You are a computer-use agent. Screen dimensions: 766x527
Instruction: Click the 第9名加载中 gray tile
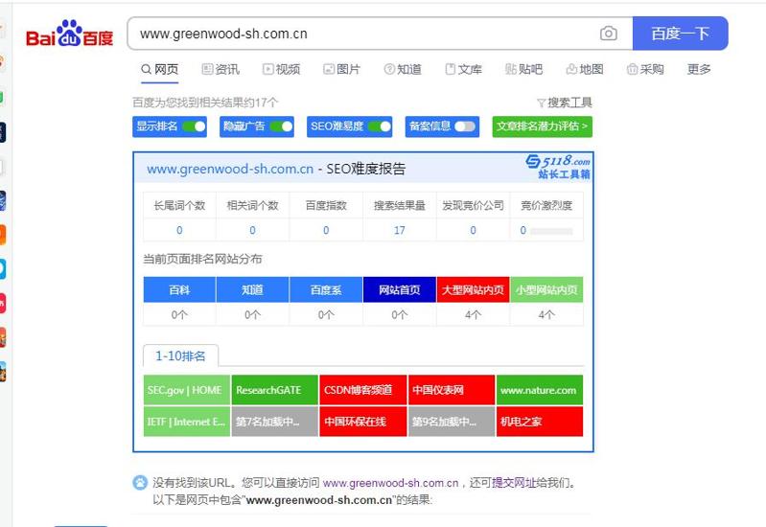(x=452, y=421)
